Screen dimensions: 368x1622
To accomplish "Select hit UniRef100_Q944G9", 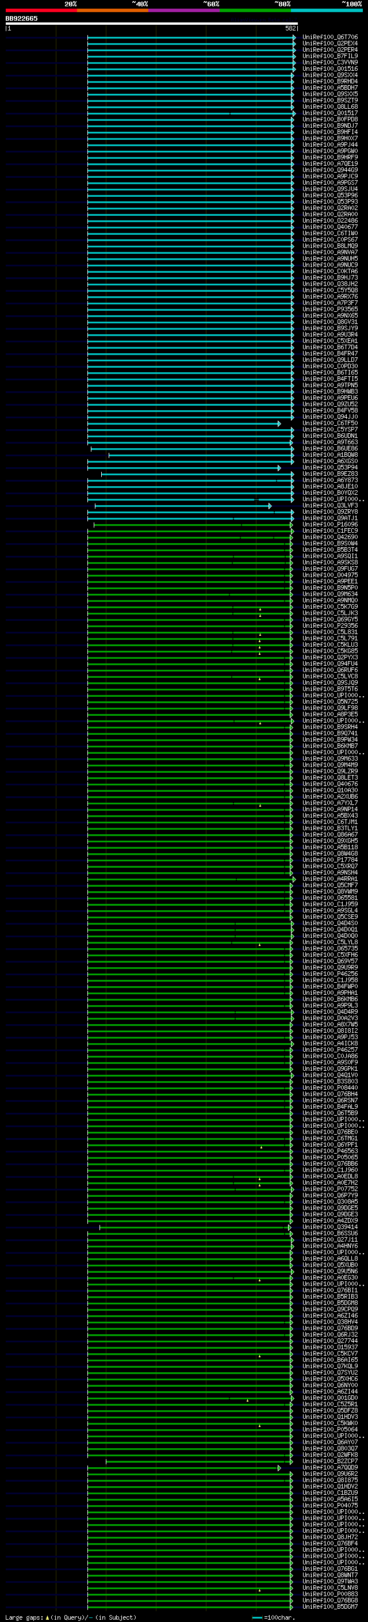I will click(x=330, y=170).
